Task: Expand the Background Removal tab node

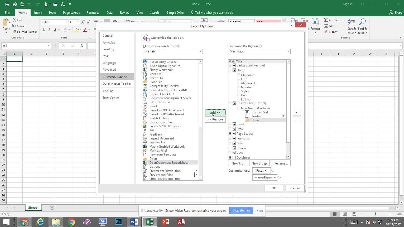Action: (230, 65)
